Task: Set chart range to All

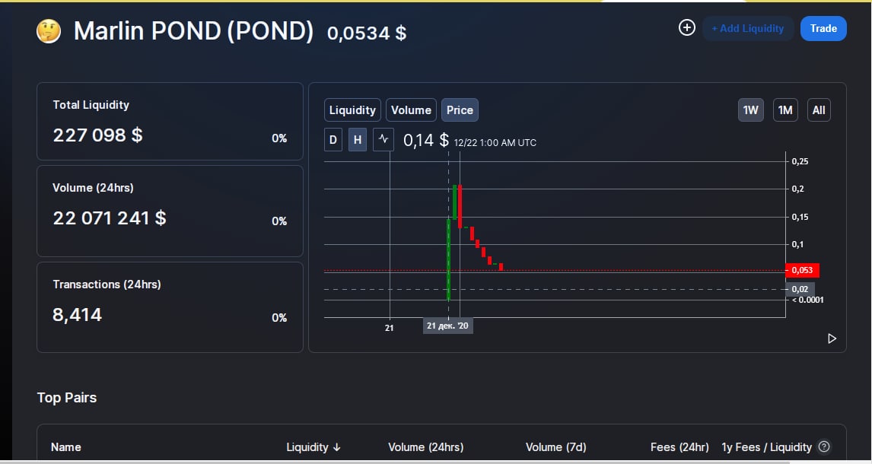Action: (819, 110)
